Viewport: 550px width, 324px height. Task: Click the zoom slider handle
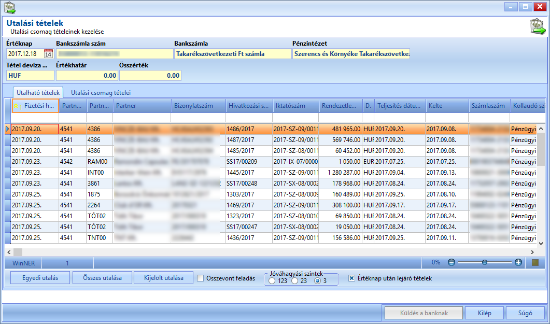tap(484, 262)
